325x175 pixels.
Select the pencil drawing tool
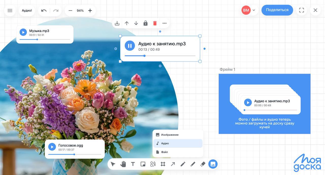tap(183, 164)
